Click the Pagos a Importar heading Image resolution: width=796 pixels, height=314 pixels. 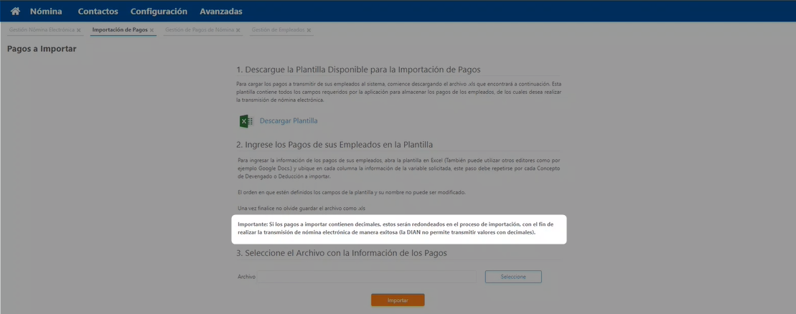[x=42, y=49]
